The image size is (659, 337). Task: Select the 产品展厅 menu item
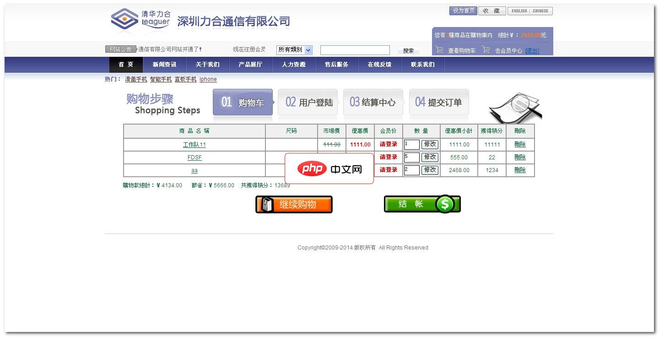click(x=250, y=64)
